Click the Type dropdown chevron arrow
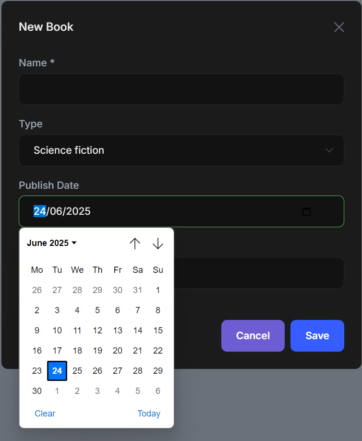This screenshot has width=362, height=441. (329, 150)
